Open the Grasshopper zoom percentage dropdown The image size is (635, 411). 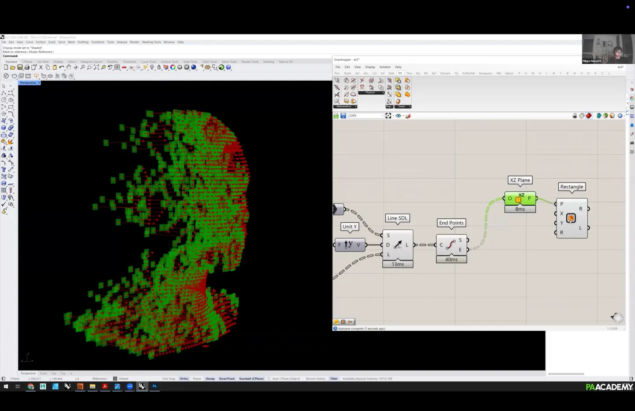(x=382, y=116)
